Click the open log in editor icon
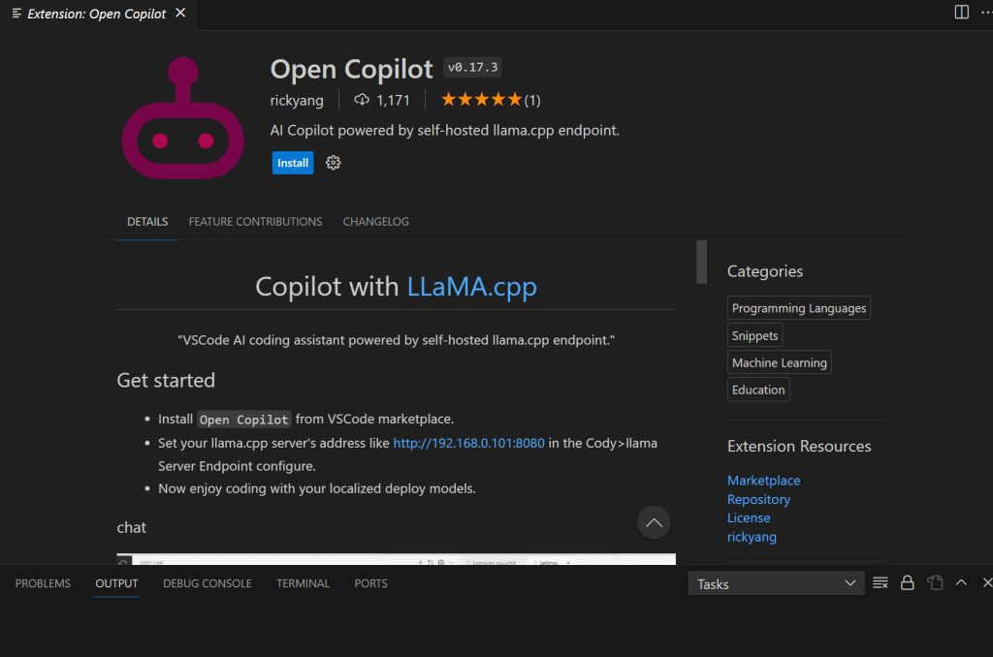 935,583
